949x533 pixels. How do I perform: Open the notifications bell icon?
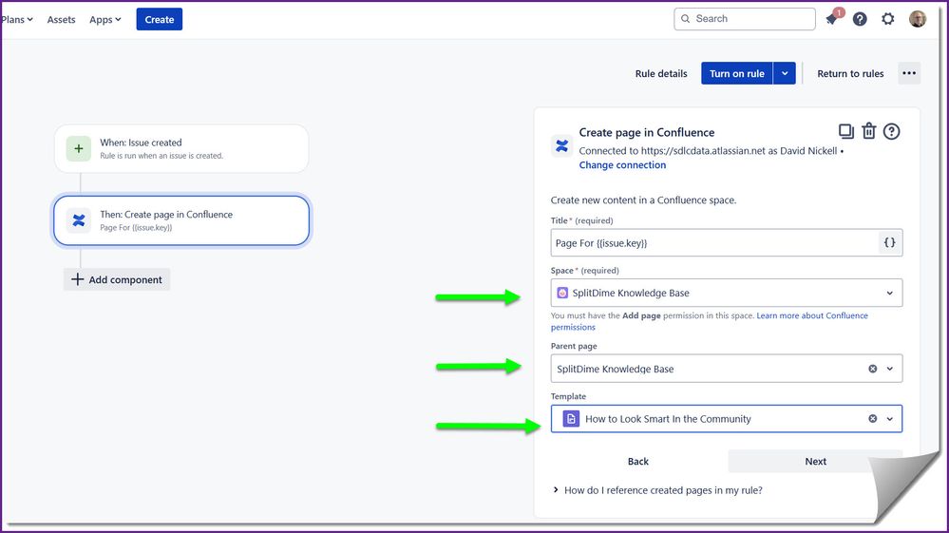click(x=832, y=19)
